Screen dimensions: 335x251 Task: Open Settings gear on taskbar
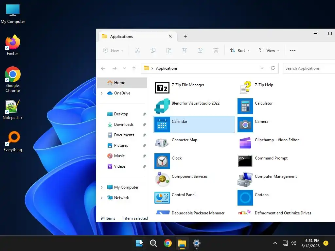point(196,243)
